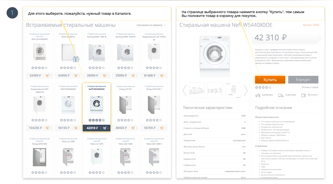Viewport: 333px width, 184px height.
Task: Add Kuppersbusch IW 1476.0 W to cart
Action: (162, 76)
